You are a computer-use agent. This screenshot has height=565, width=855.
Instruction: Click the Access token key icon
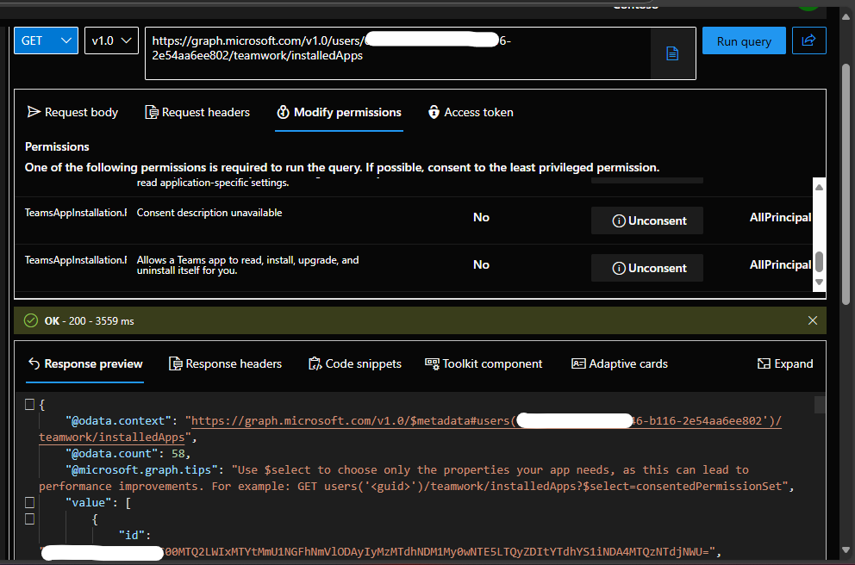click(433, 112)
